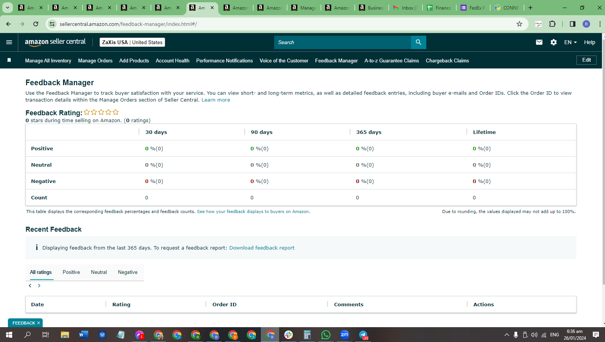The image size is (605, 342).
Task: View site information icon in address bar
Action: (x=52, y=24)
